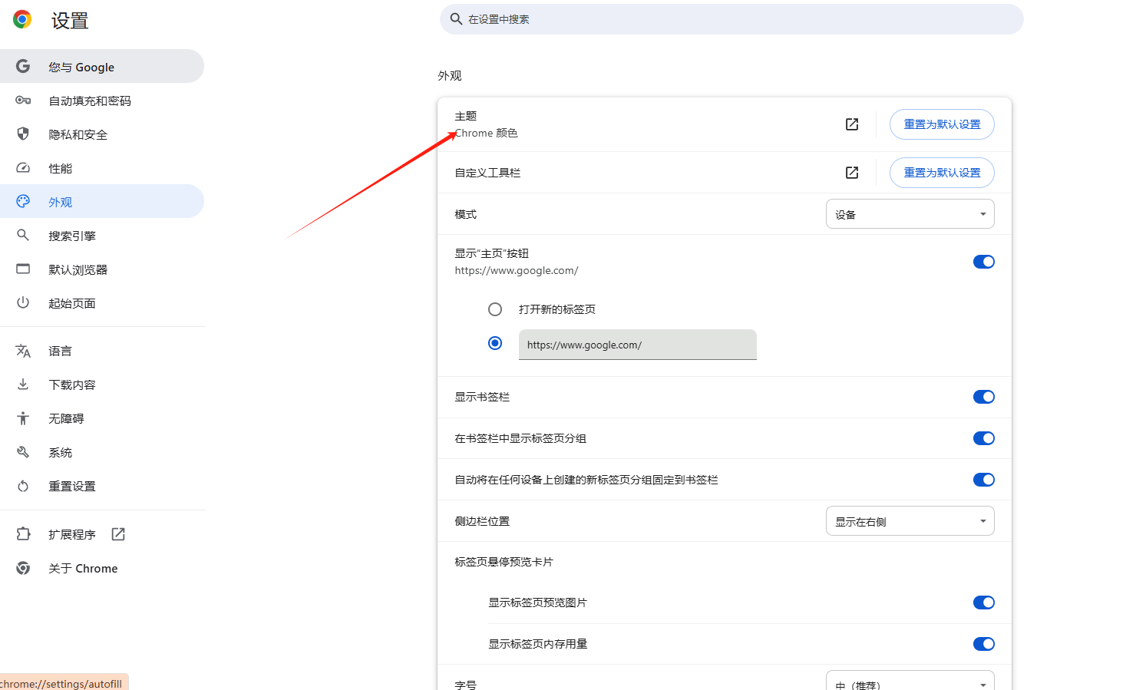Viewport: 1136px width, 690px height.
Task: Open 关于 Chrome page
Action: [x=102, y=568]
